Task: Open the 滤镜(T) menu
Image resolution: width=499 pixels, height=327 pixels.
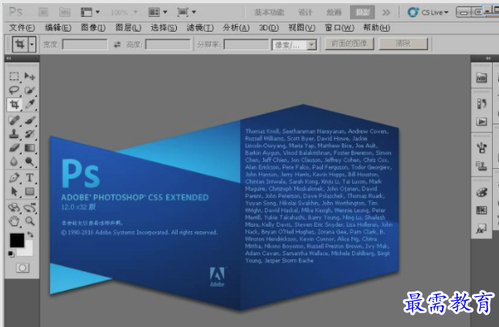Action: tap(200, 28)
